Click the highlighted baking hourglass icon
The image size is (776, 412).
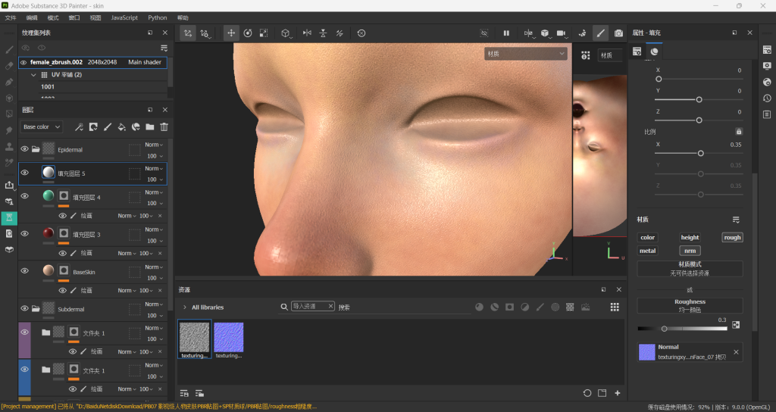(9, 217)
